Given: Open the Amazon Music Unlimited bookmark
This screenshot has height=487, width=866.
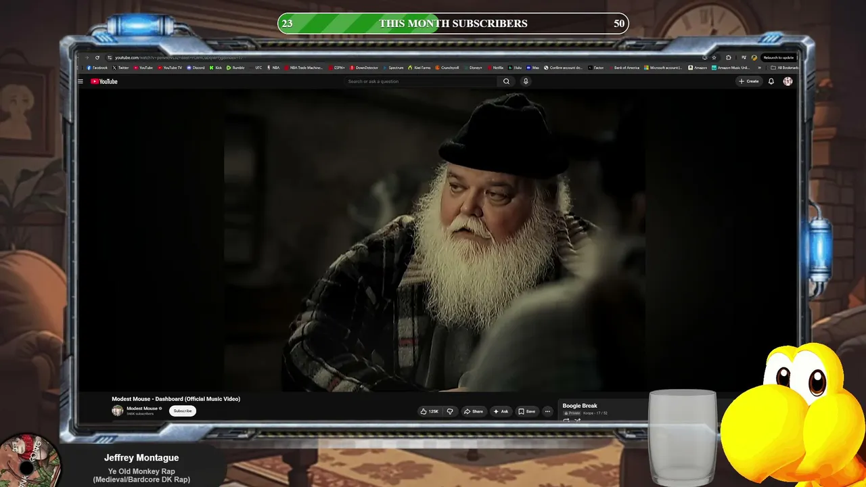Looking at the screenshot, I should tap(731, 68).
